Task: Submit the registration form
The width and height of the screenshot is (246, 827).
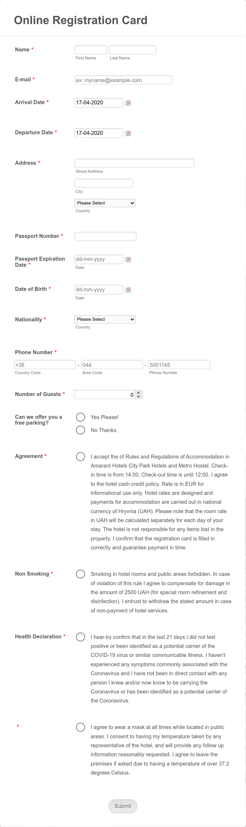Action: point(123,806)
